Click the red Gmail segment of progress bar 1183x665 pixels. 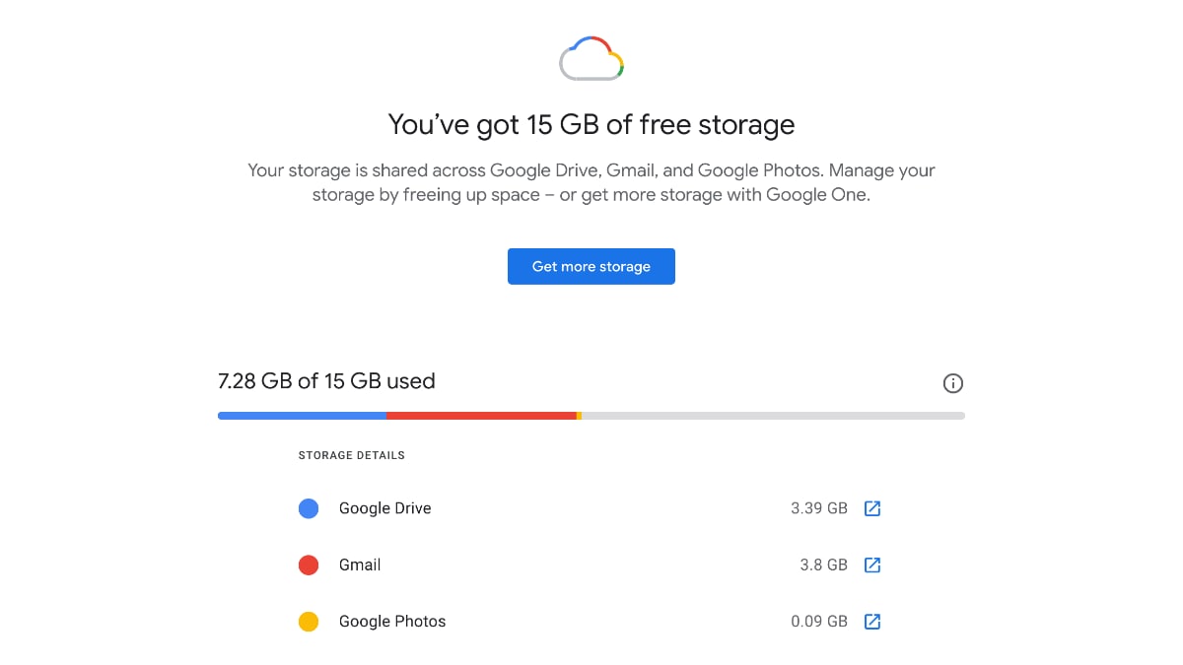pos(483,415)
